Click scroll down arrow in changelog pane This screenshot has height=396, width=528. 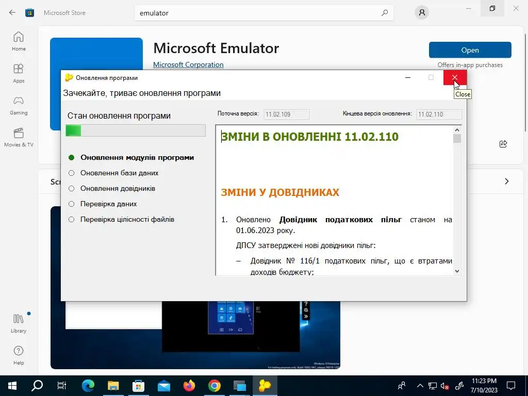pyautogui.click(x=457, y=271)
